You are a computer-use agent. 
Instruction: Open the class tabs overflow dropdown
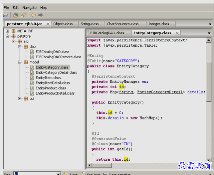pyautogui.click(x=209, y=33)
